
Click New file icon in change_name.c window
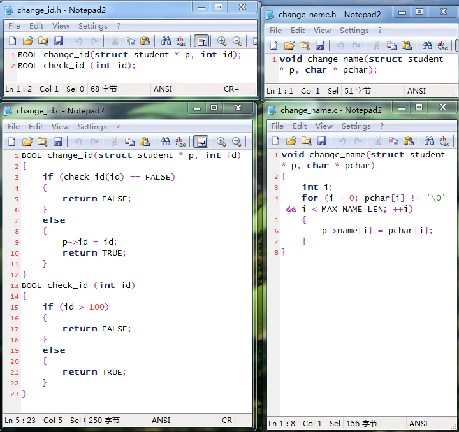pos(276,141)
